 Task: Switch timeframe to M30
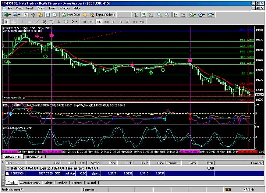click(106, 22)
